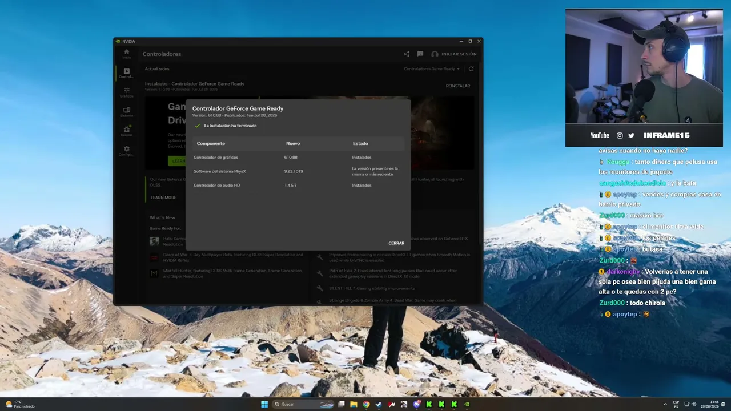The image size is (731, 411).
Task: Open File Explorer from the taskbar
Action: (x=354, y=404)
